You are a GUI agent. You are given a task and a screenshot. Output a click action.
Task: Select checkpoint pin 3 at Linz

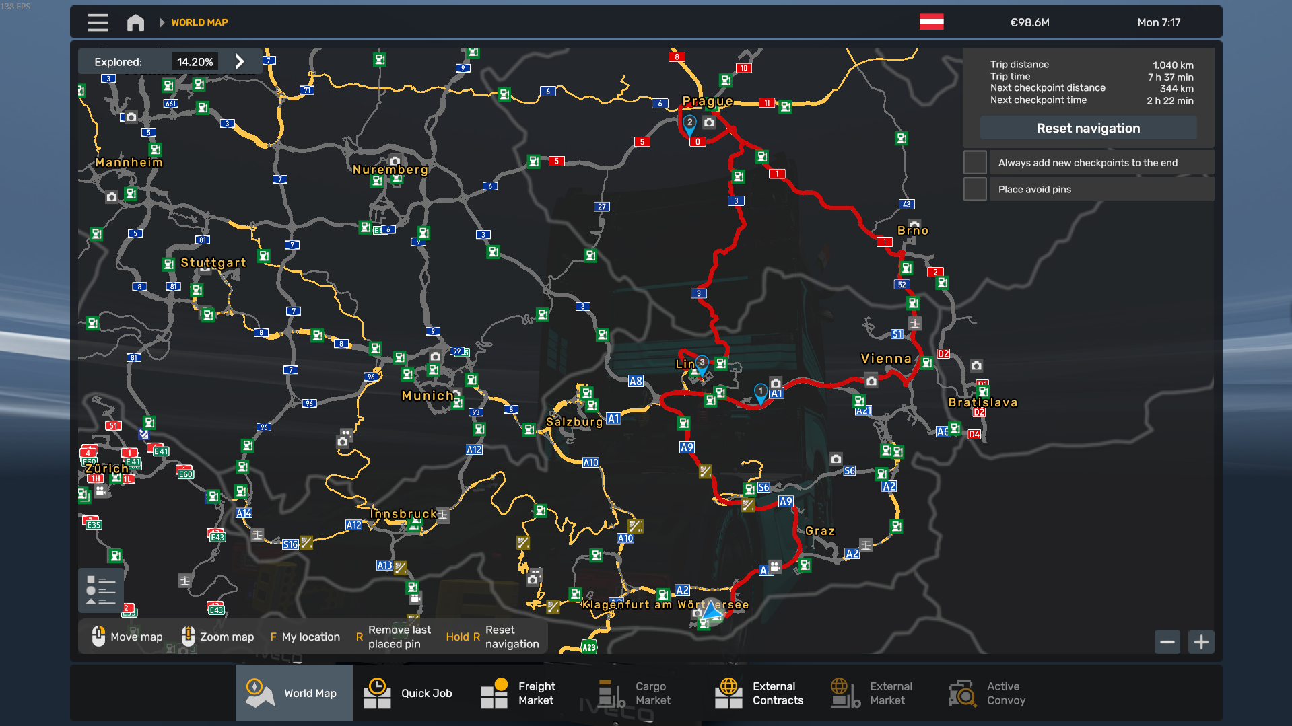click(x=702, y=365)
